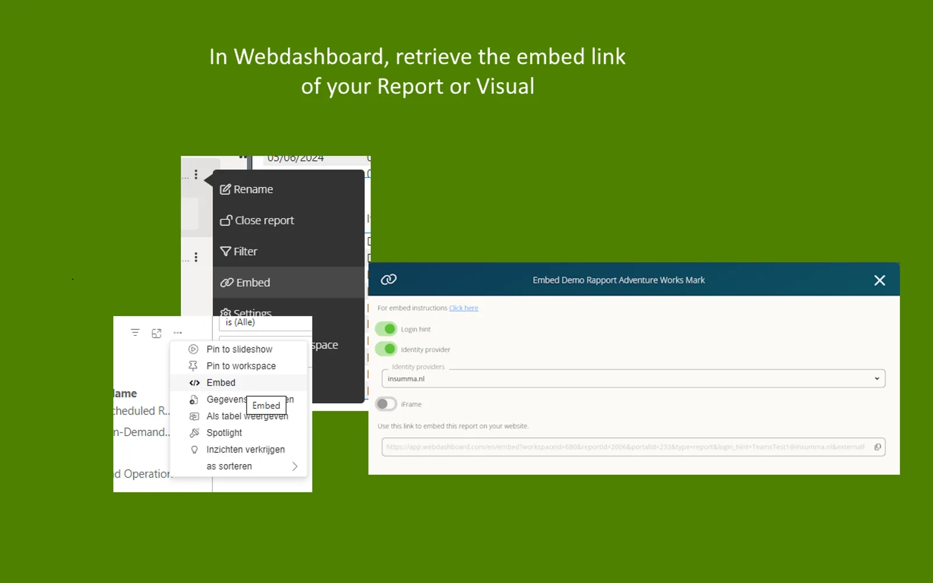Click the lightbulb insights icon
The image size is (933, 583).
[x=194, y=449]
